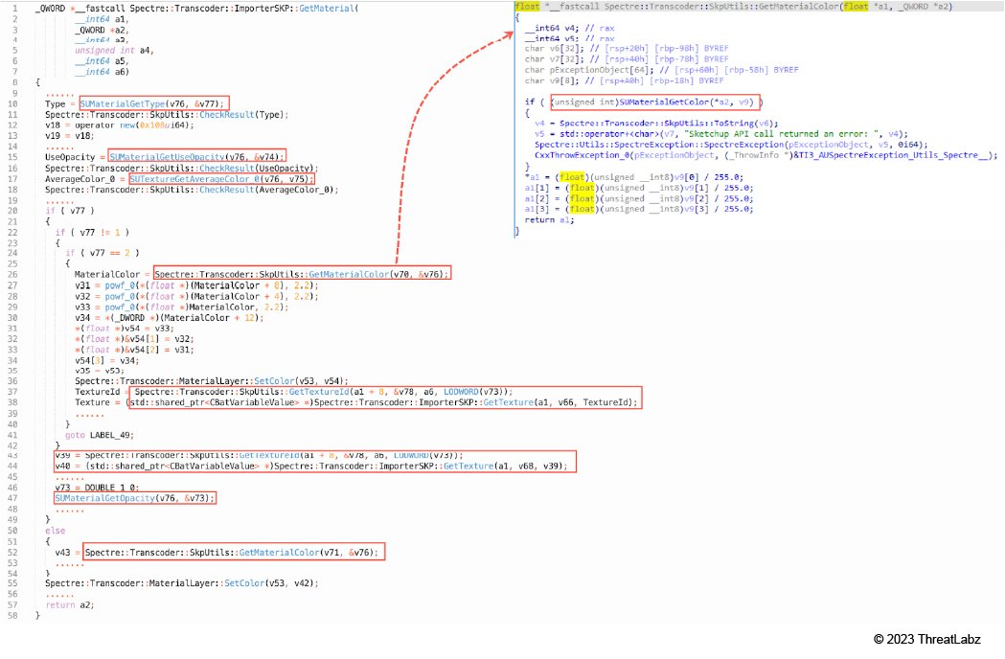This screenshot has width=1005, height=659.
Task: Click GetMaterialColor(v70, &v76) call
Action: tap(302, 274)
